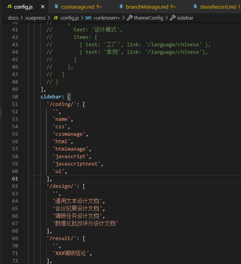Screen dimensions: 241x264
Task: Click the '/design/' key string
Action: [61, 186]
